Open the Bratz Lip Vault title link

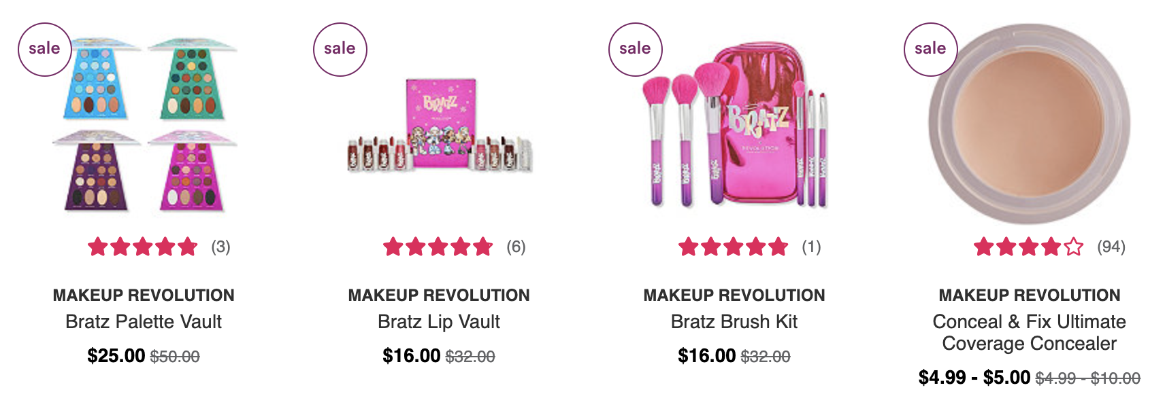pos(439,321)
